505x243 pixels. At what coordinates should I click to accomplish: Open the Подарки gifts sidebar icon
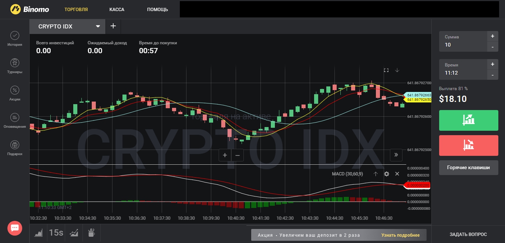click(x=15, y=148)
